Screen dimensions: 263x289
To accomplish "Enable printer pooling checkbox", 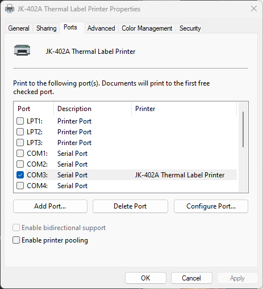I will 16,240.
